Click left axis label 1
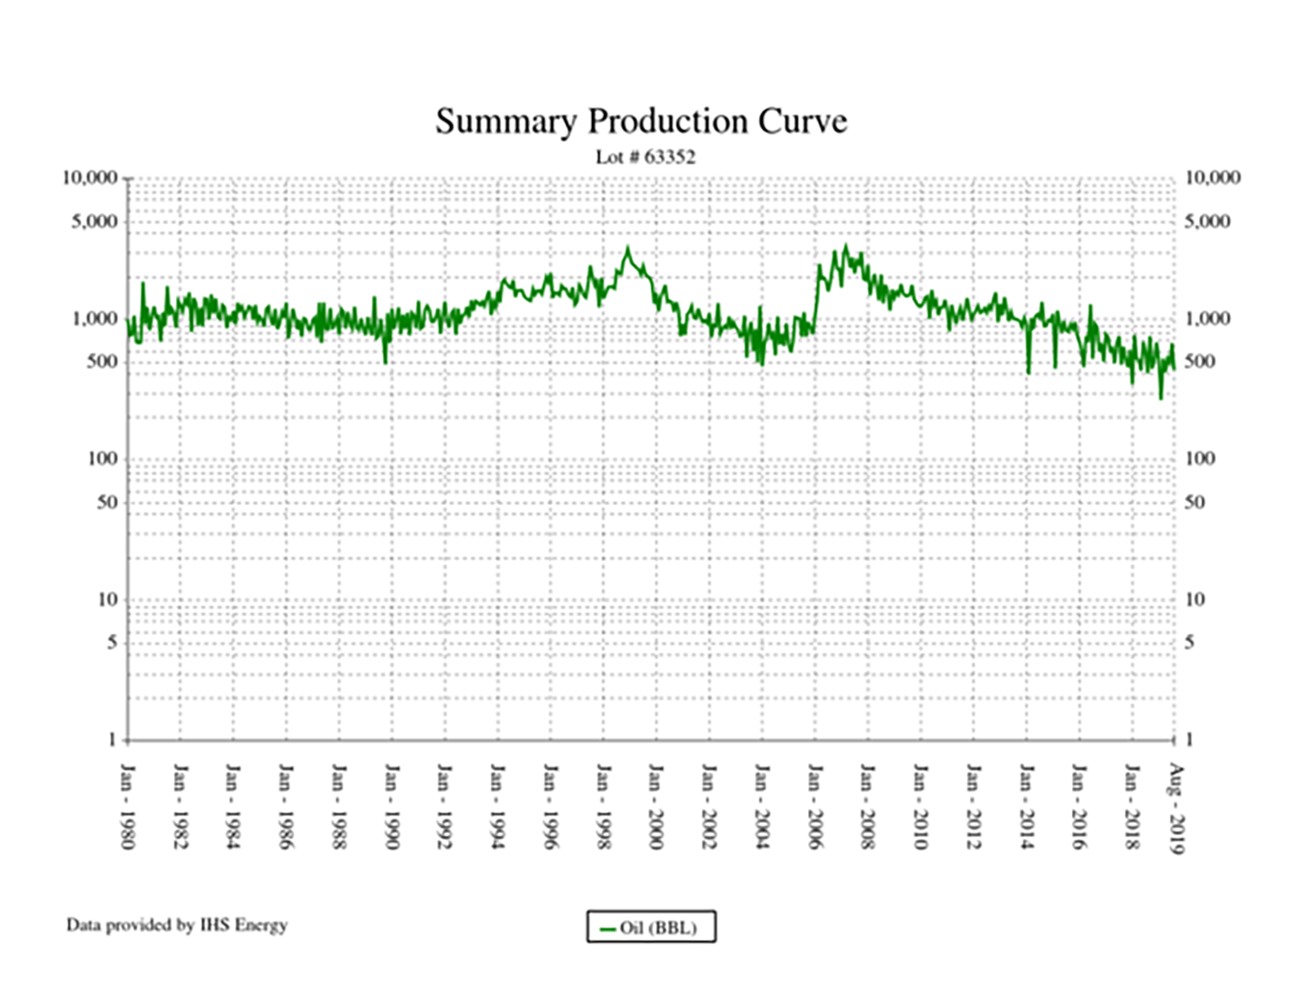1298x996 pixels. pos(112,740)
